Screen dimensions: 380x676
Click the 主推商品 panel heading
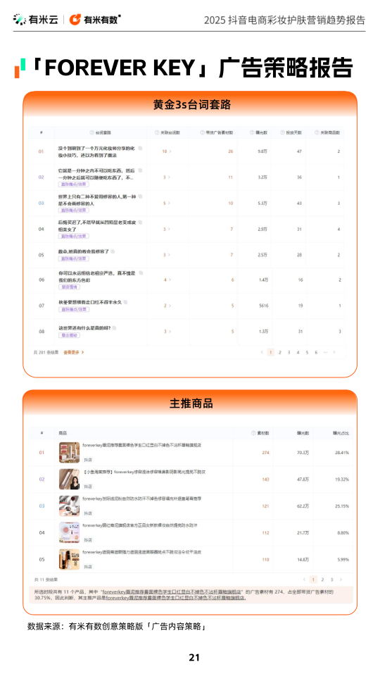(190, 403)
